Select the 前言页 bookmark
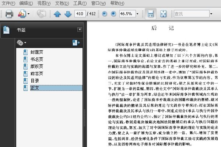This screenshot has height=147, width=221. pyautogui.click(x=36, y=73)
